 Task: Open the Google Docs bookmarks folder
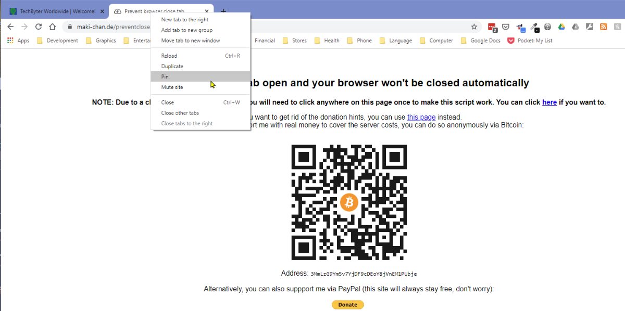(x=481, y=41)
